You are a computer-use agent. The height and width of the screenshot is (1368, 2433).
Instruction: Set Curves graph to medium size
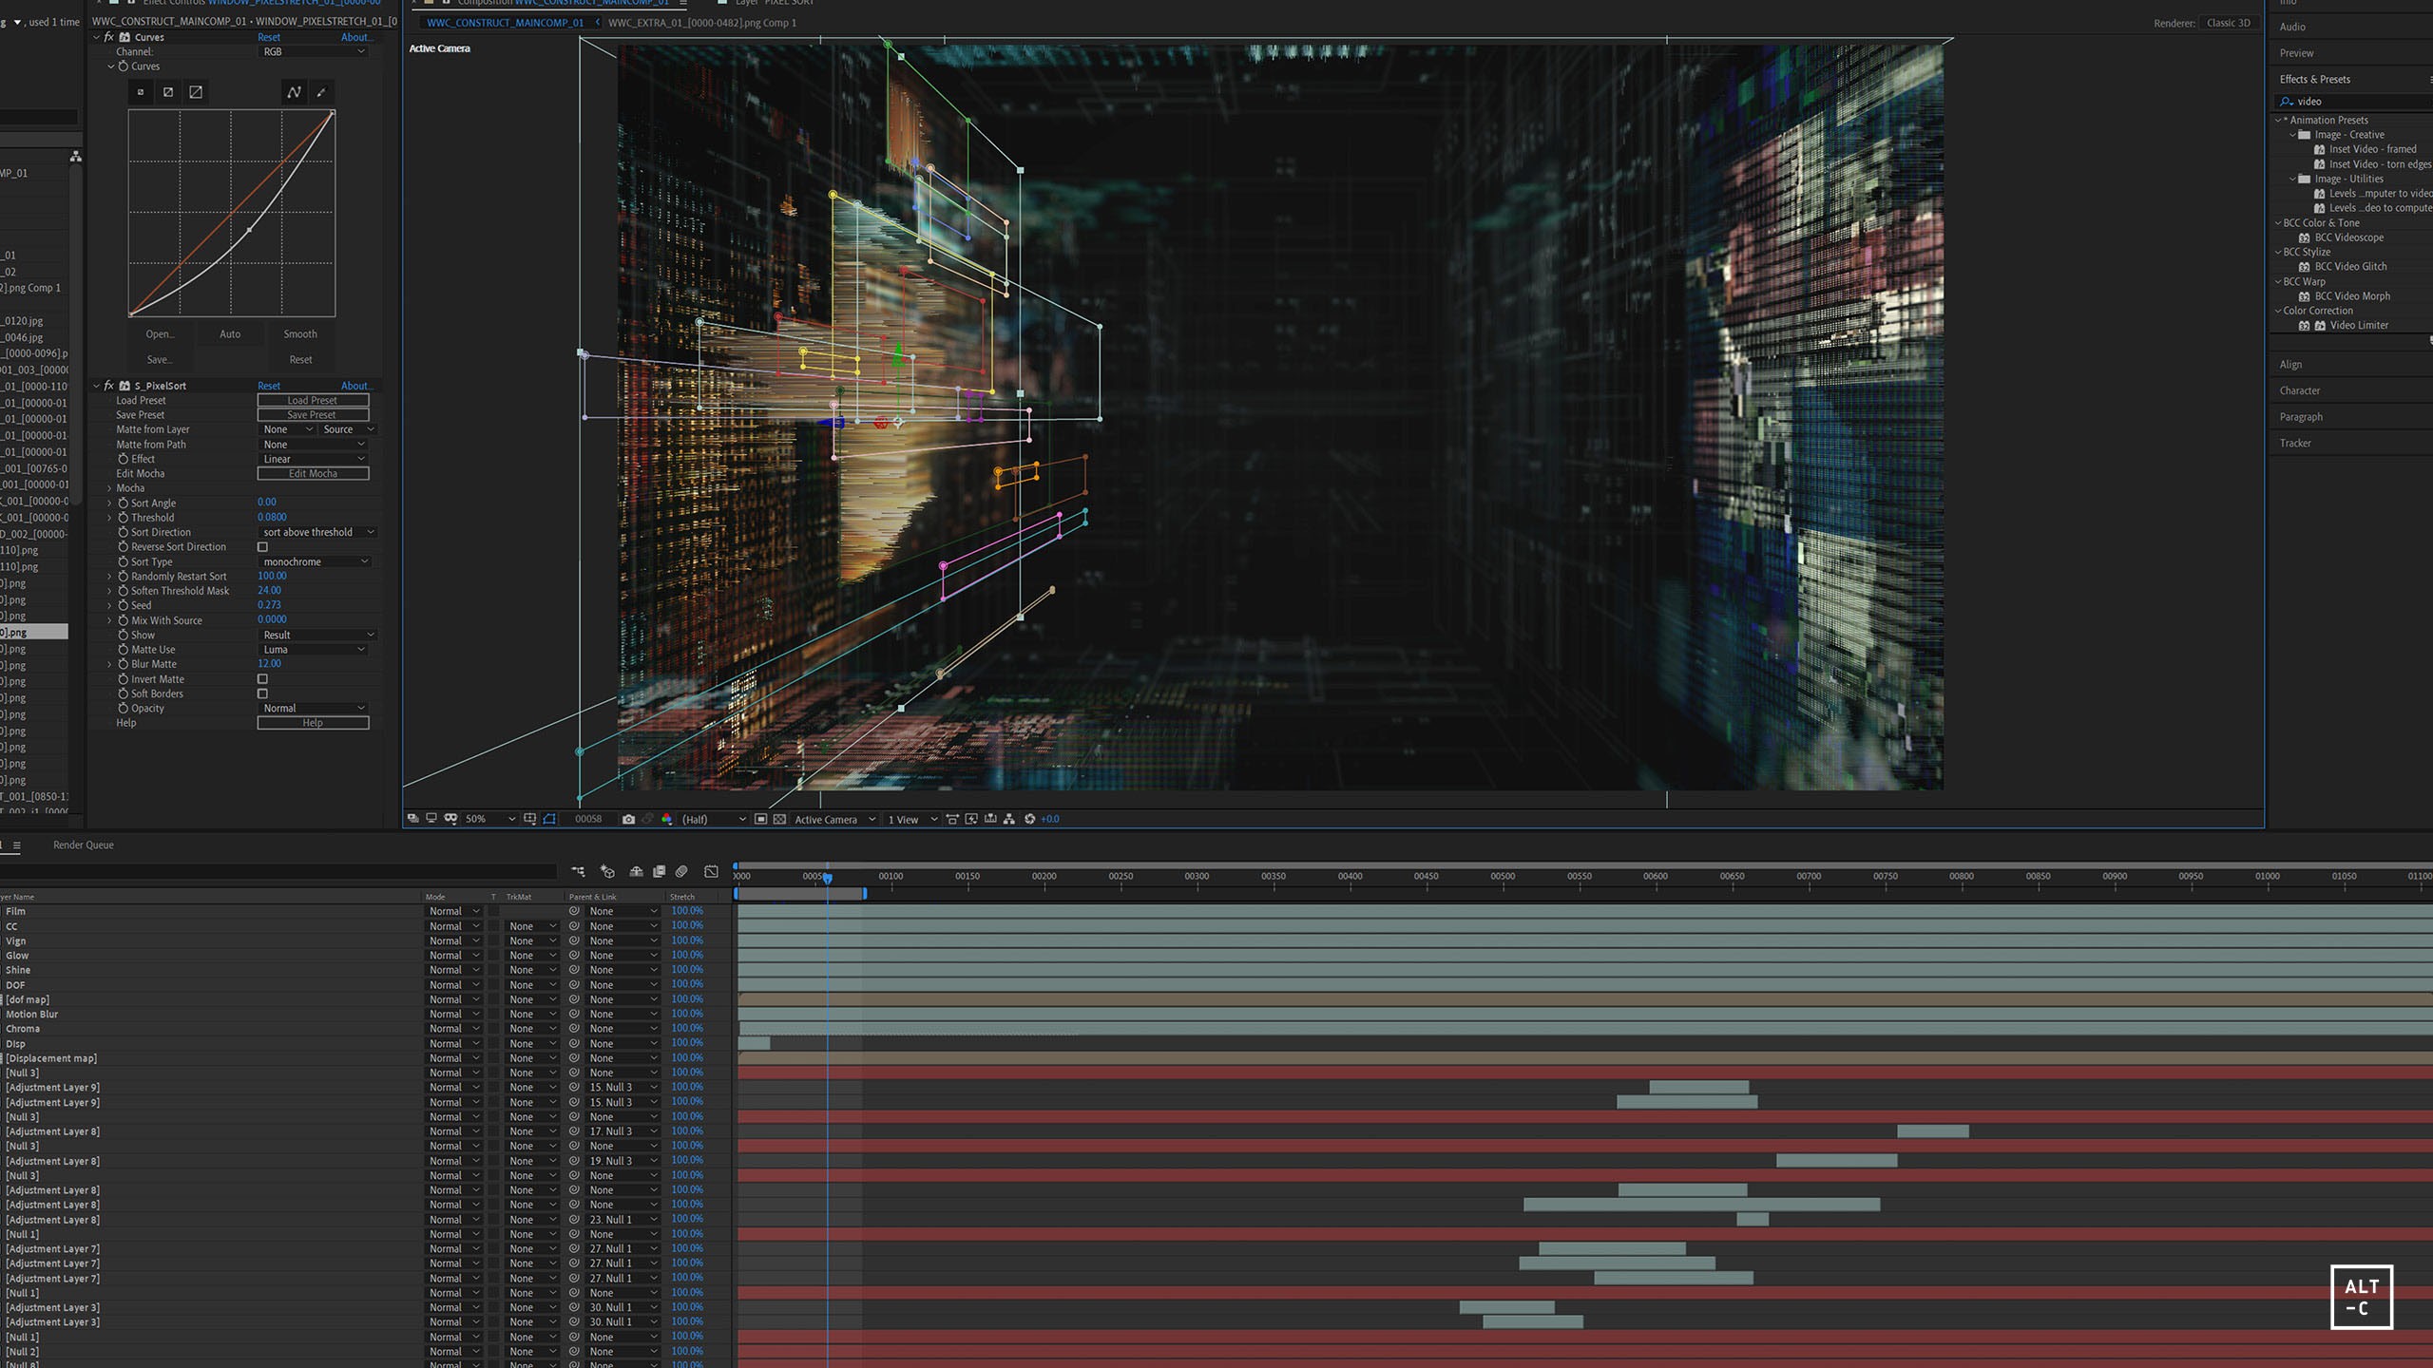click(168, 92)
